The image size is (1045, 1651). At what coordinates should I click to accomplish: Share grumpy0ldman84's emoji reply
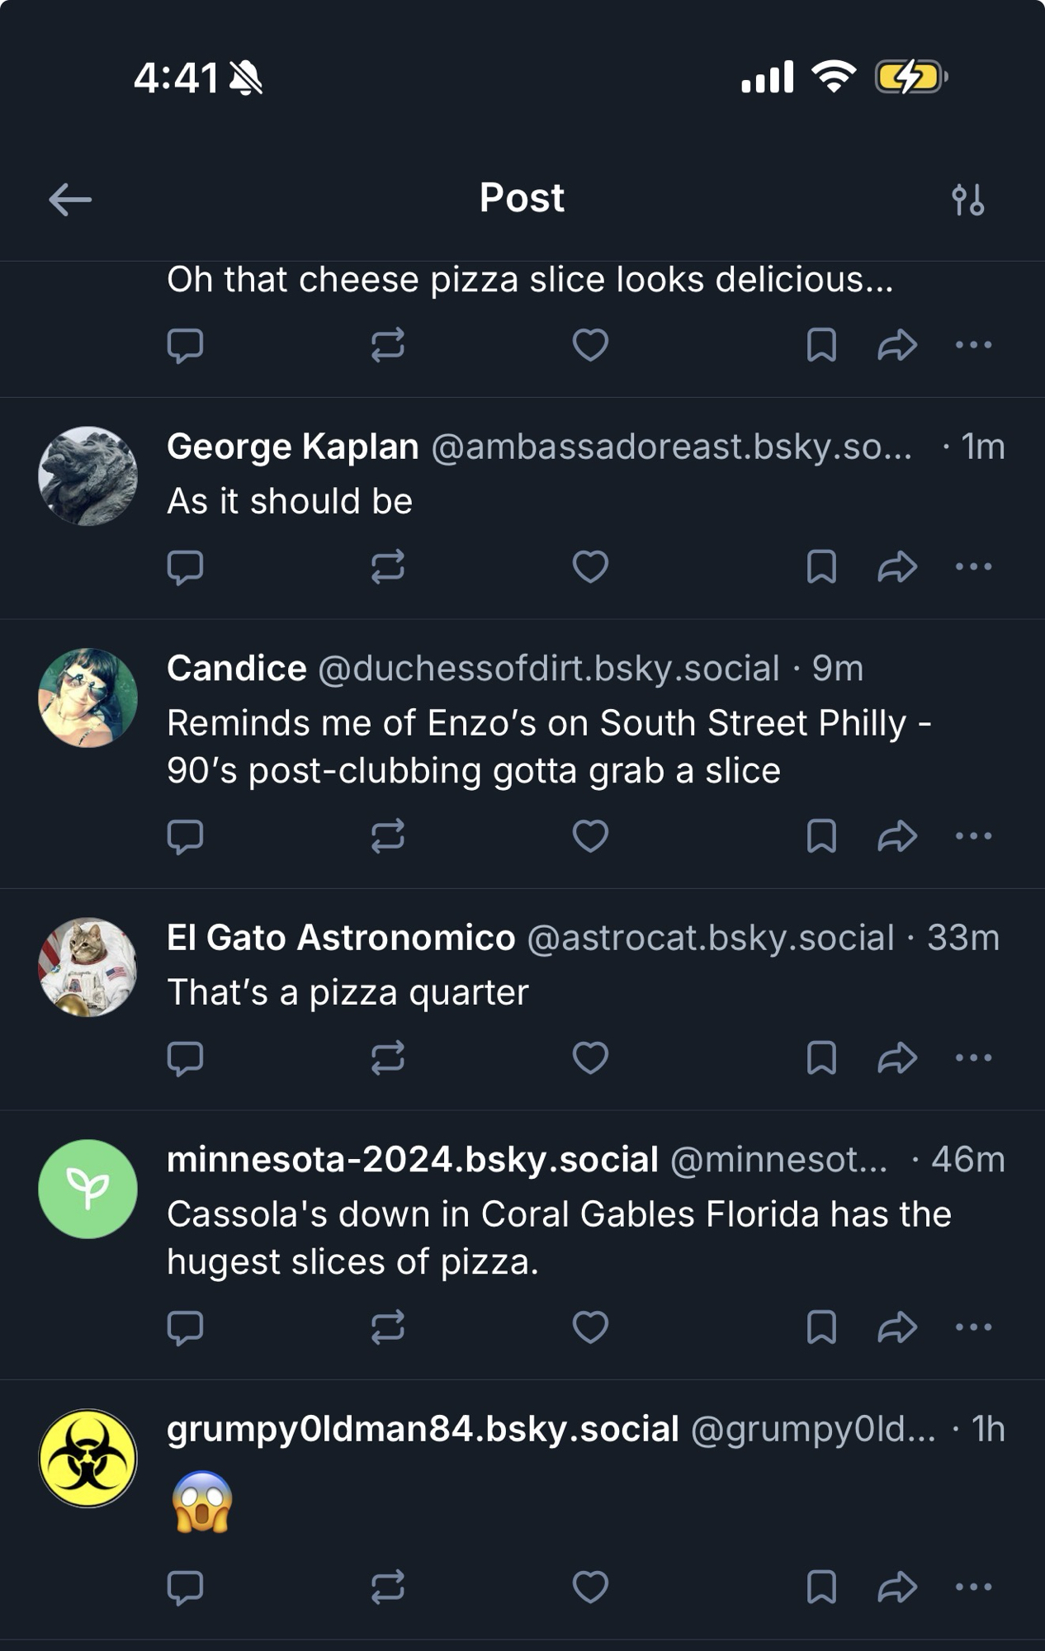click(x=897, y=1587)
